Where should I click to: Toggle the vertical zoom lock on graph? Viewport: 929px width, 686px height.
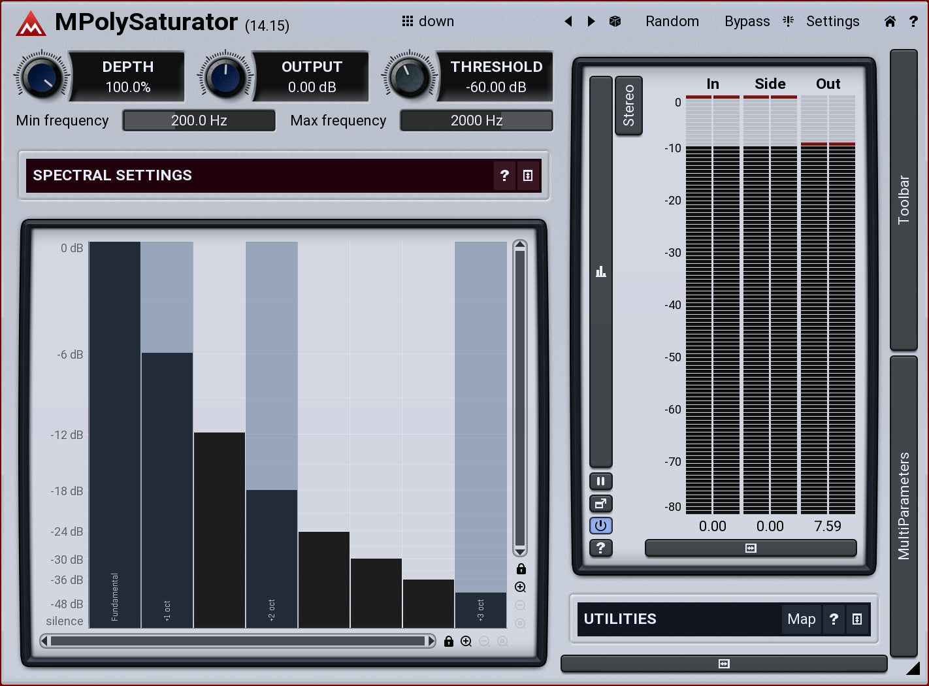point(521,569)
